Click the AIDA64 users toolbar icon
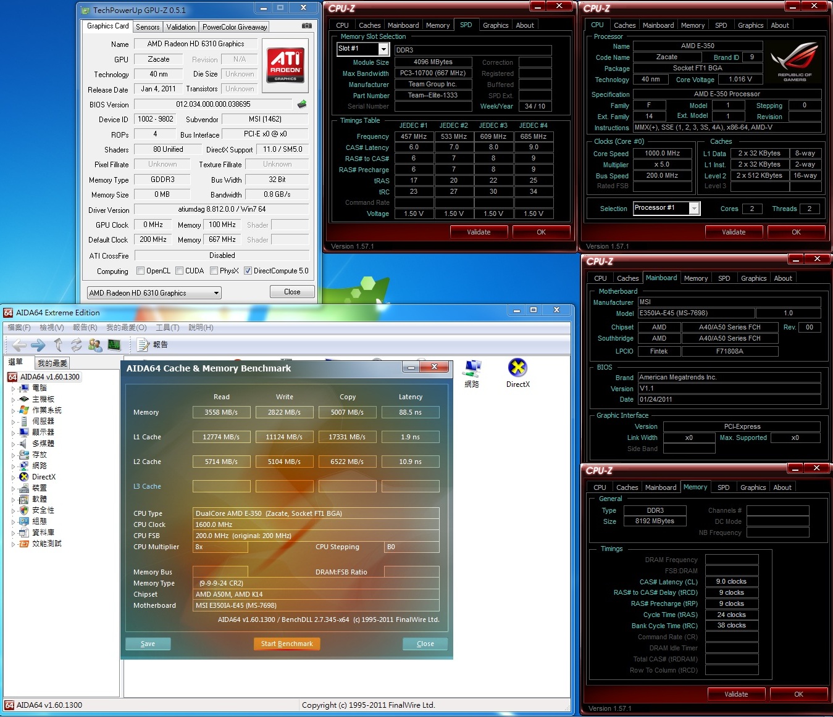Screen dimensions: 833x717 coord(95,345)
